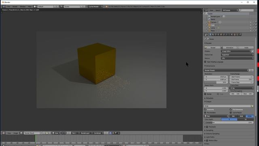This screenshot has width=259, height=146.
Task: Click the Render button
Action: (212, 47)
